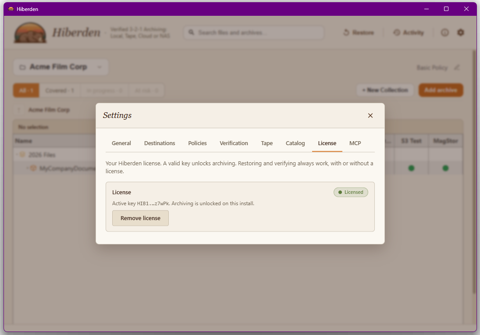The height and width of the screenshot is (335, 480).
Task: Switch to the MCP tab
Action: coord(355,143)
